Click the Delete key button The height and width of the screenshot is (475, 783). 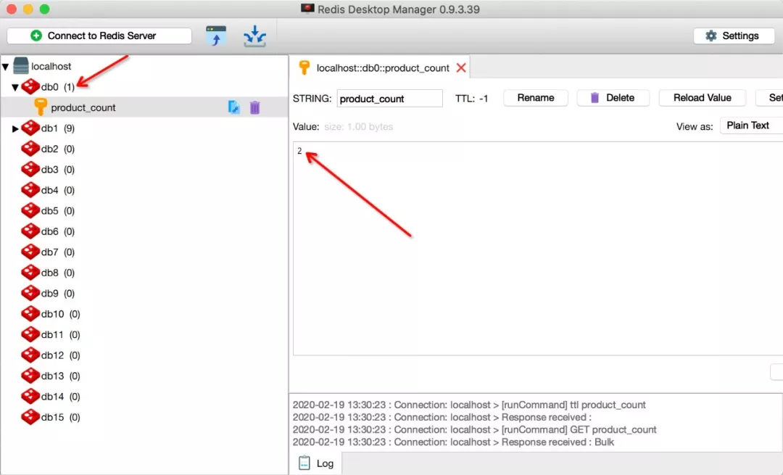[613, 98]
